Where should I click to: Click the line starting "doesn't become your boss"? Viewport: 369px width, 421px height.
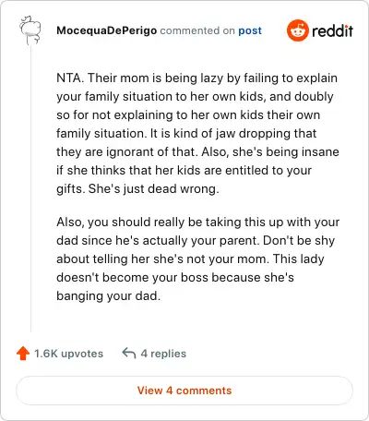click(175, 277)
